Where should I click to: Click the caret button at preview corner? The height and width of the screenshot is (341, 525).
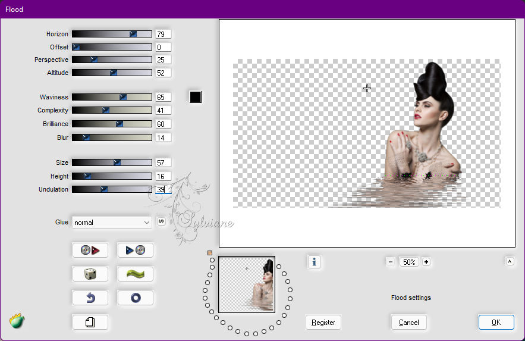pos(510,261)
